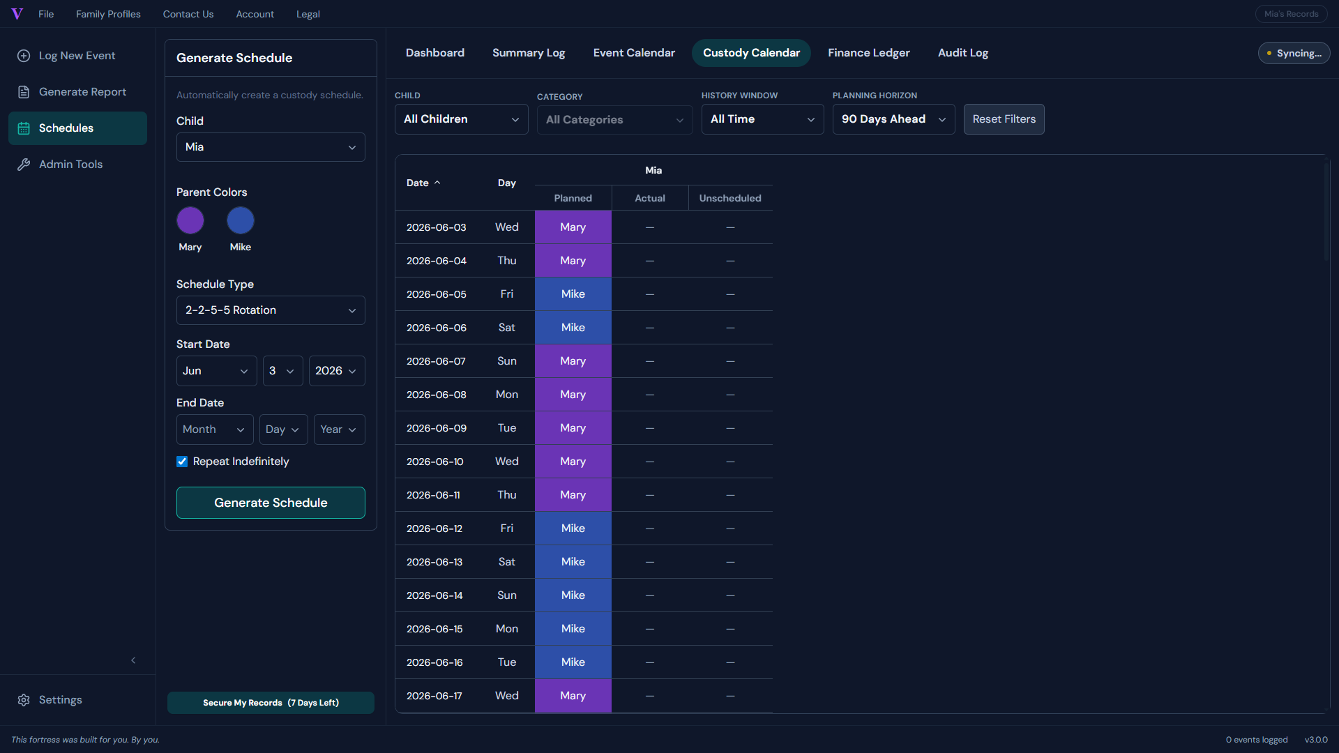Open the Start Date year 2026 dropdown
The height and width of the screenshot is (753, 1339).
(x=337, y=371)
